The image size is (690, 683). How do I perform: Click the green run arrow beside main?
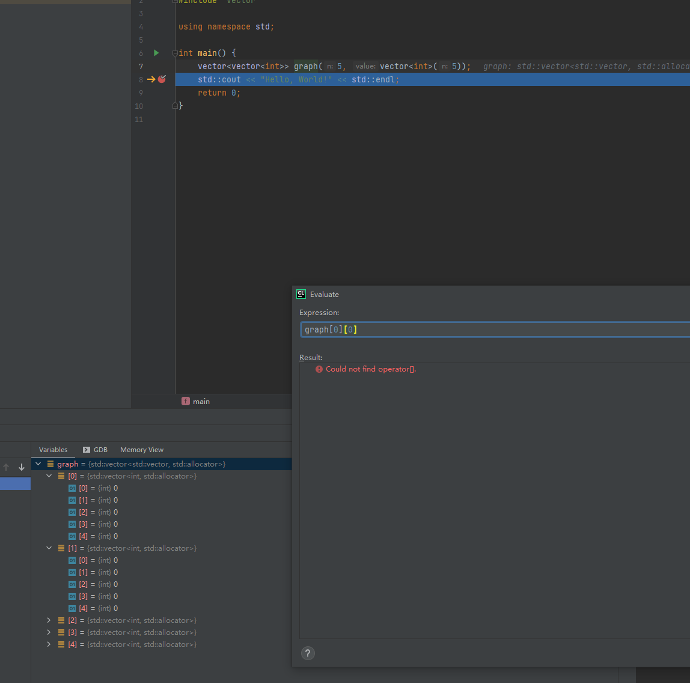[156, 53]
